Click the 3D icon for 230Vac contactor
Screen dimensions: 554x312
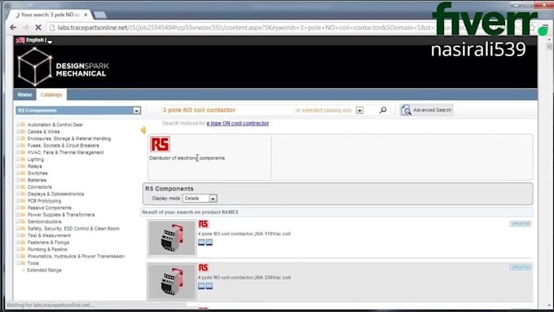coord(201,286)
